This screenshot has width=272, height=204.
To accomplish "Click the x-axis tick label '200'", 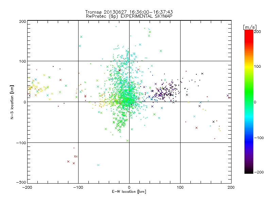I will point(231,188).
